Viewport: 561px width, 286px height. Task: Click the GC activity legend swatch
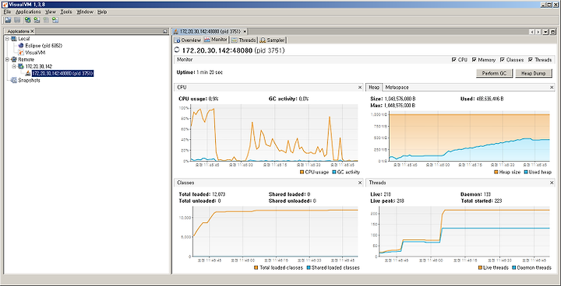[x=334, y=172]
